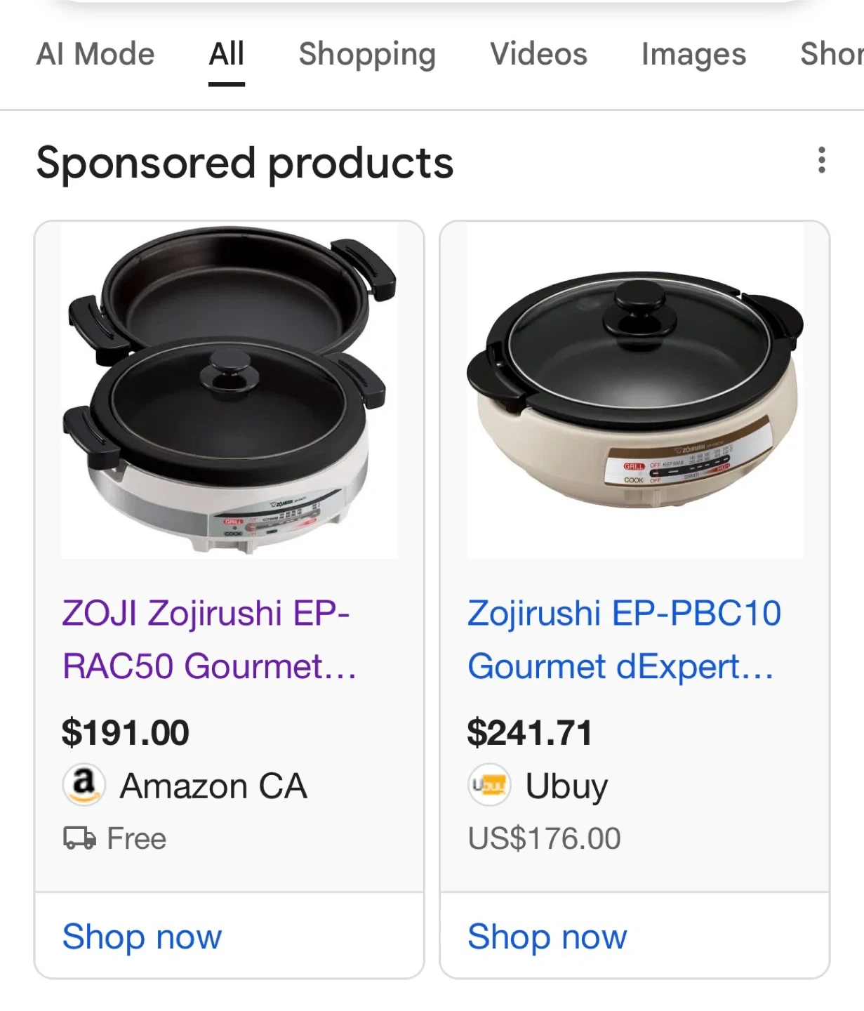The image size is (864, 1011).
Task: Click Shop now under the Amazon CA listing
Action: point(142,936)
